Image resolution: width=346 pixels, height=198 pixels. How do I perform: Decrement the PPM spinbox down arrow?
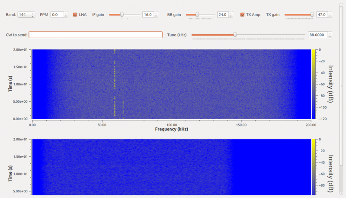(x=66, y=16)
